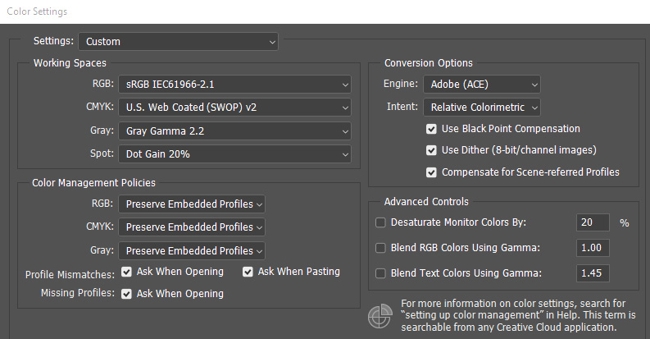Toggle Missing Profiles Ask When Opening checkbox

coord(126,294)
